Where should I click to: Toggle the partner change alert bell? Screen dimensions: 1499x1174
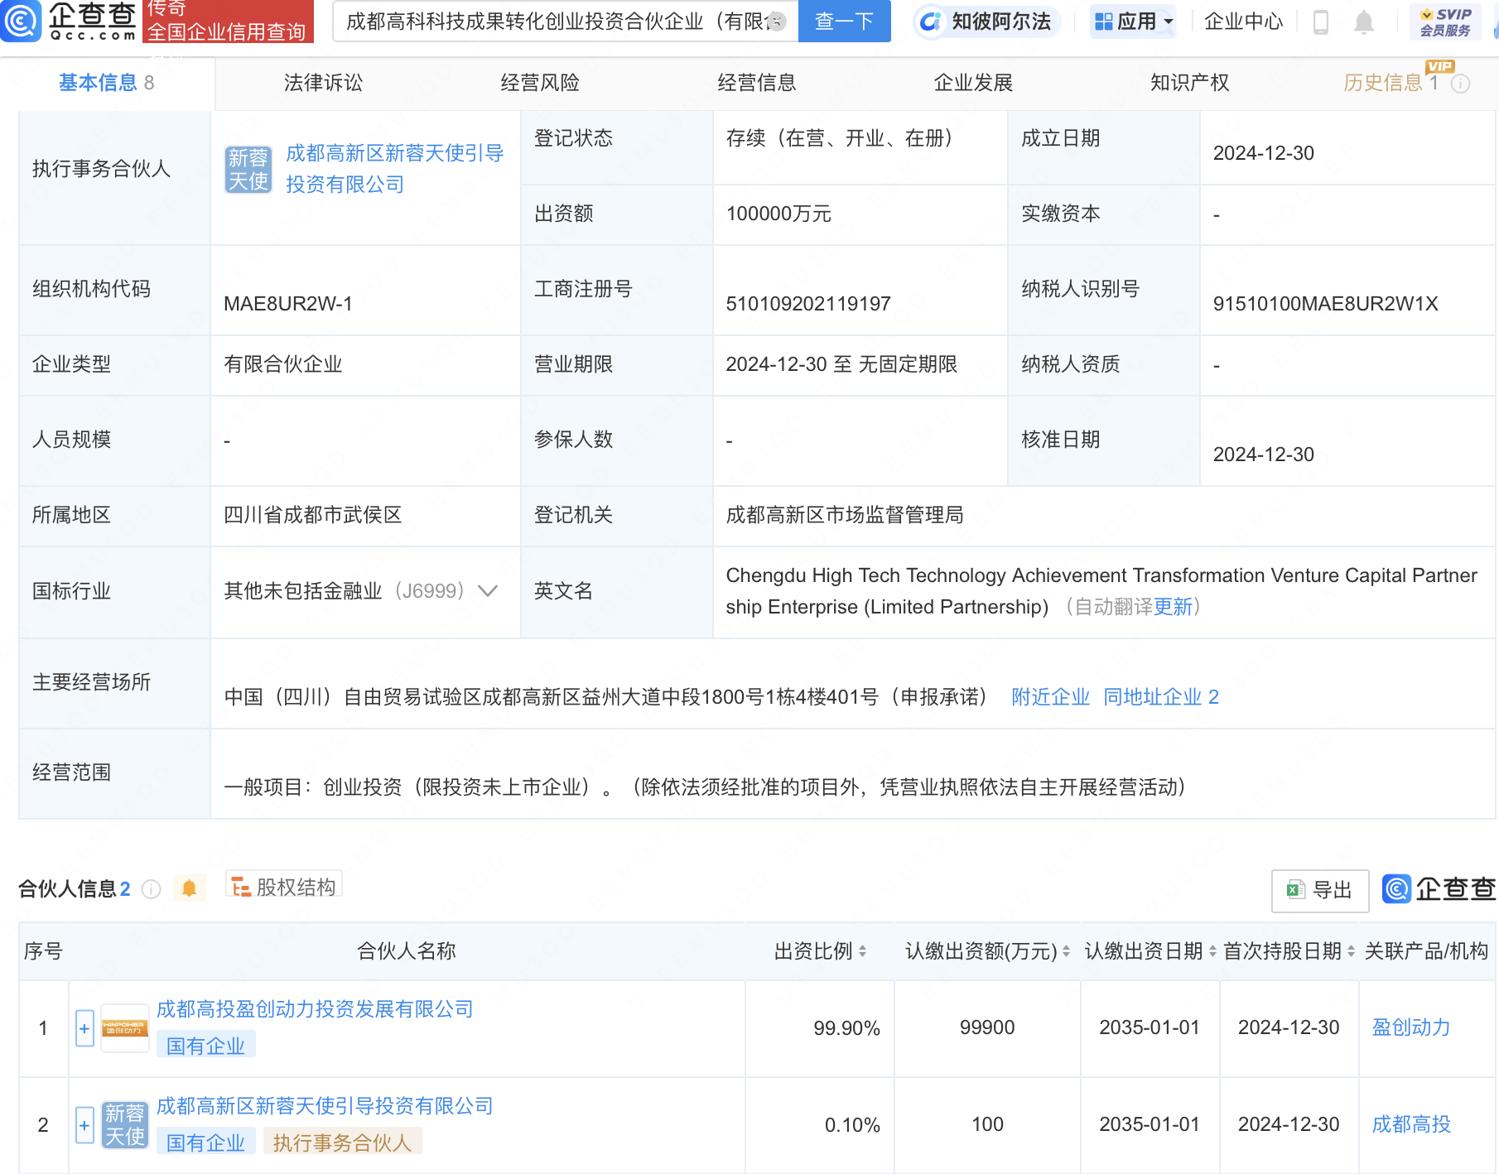coord(189,888)
